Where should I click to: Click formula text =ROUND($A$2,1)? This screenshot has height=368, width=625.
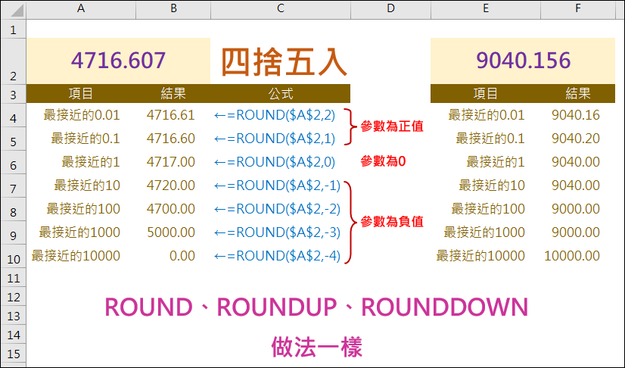(281, 139)
